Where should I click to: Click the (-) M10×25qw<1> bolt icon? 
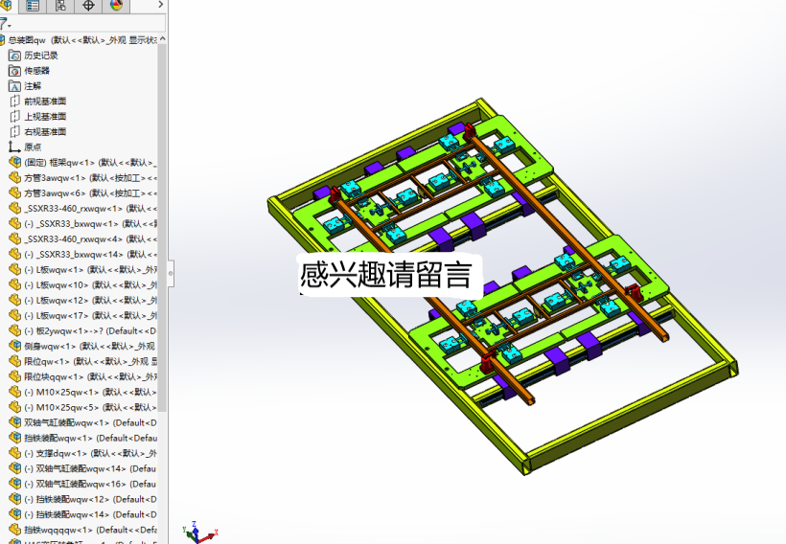(14, 392)
